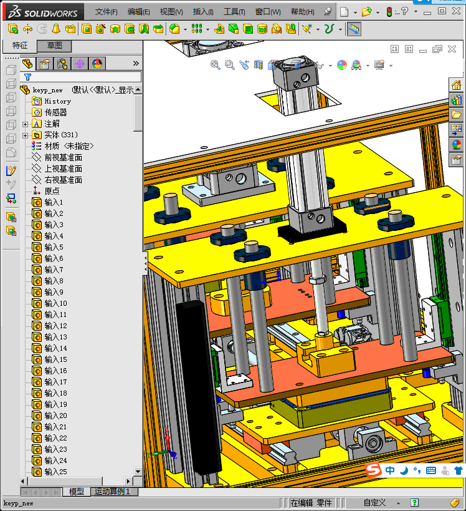Switch to the 草图 sketch tab
Viewport: 466px width, 511px height.
(54, 46)
